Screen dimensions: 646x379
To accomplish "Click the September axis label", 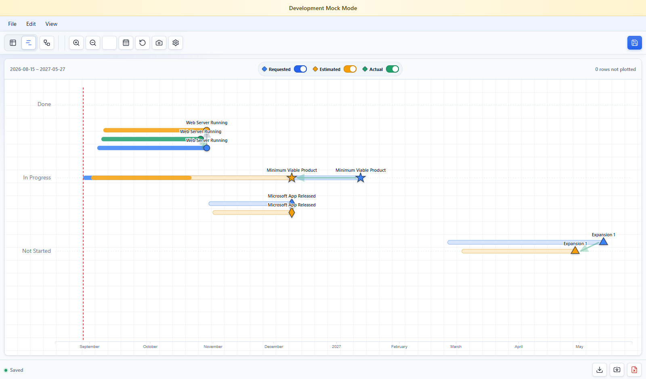I will coord(90,347).
